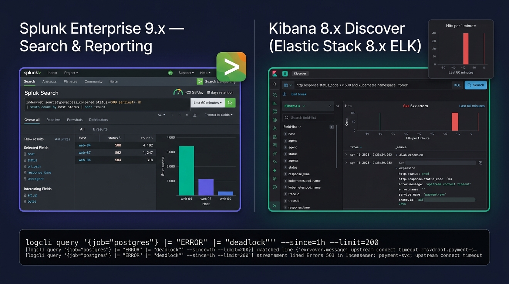Click the field icon beside src_ip
The height and width of the screenshot is (284, 509).
click(x=25, y=195)
